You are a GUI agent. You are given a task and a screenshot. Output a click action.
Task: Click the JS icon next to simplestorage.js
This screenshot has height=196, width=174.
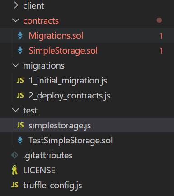20,125
